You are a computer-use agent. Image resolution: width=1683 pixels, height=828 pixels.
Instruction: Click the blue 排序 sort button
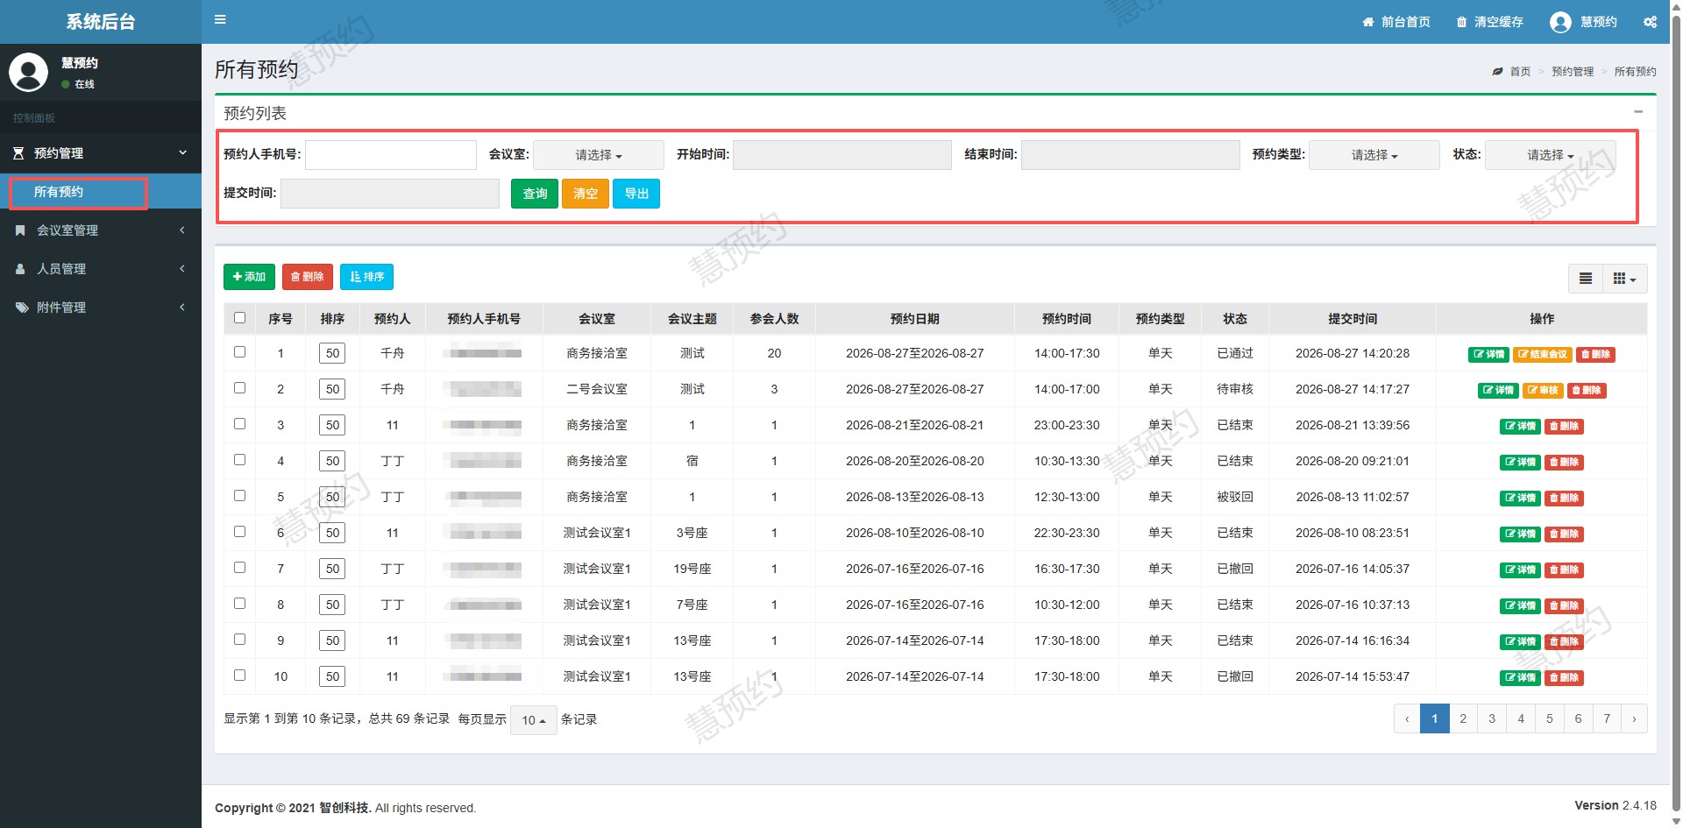pos(366,277)
